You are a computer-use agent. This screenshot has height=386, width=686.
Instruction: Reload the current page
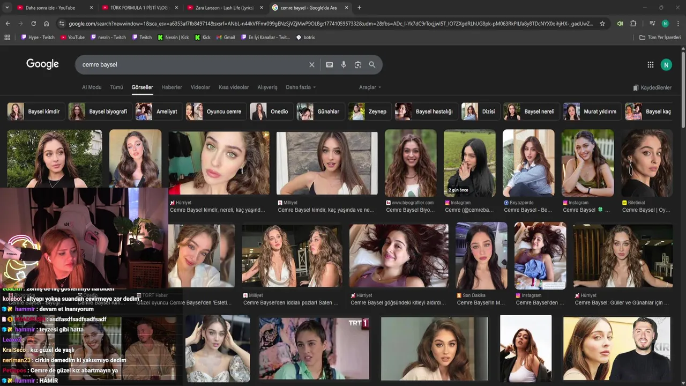click(x=33, y=24)
